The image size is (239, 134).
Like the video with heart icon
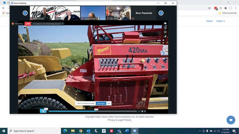coord(165,23)
